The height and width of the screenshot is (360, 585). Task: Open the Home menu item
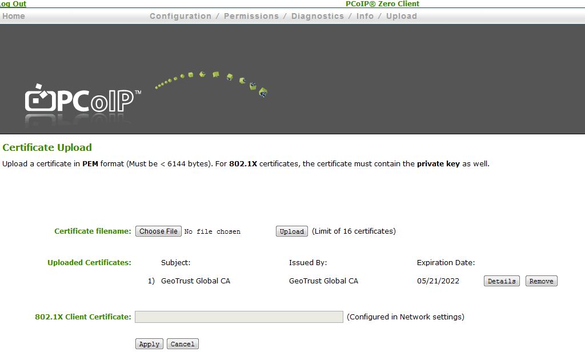click(x=13, y=16)
